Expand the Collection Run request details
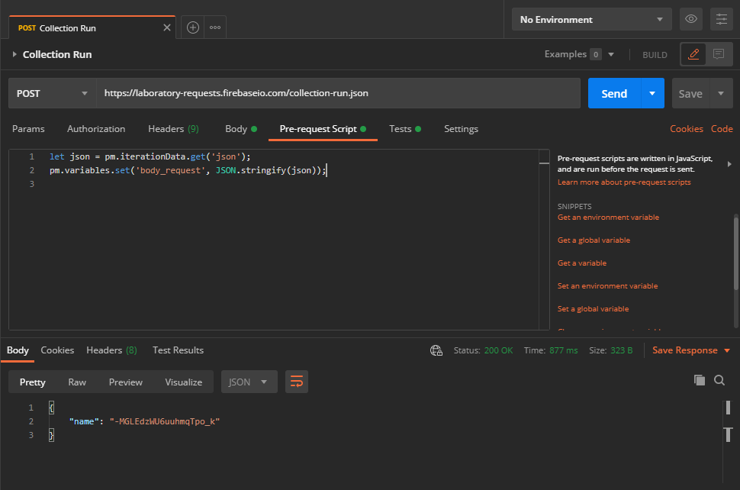740x490 pixels. 14,54
